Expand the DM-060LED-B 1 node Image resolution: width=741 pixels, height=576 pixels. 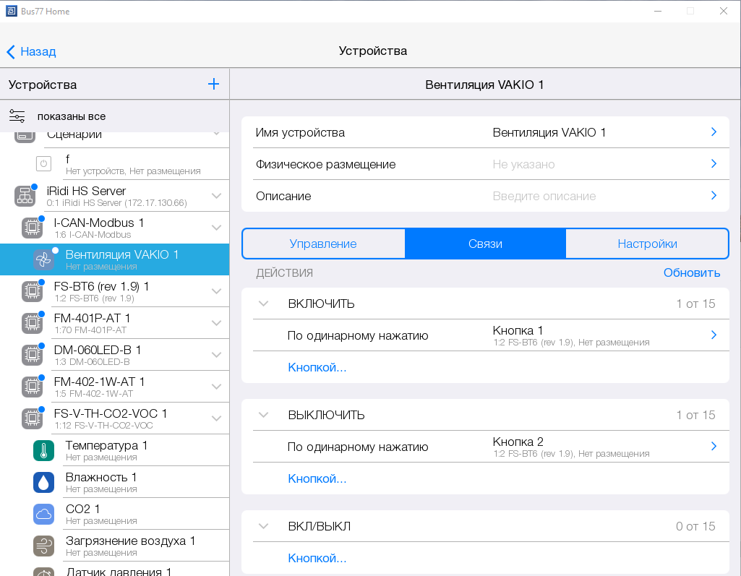point(216,354)
